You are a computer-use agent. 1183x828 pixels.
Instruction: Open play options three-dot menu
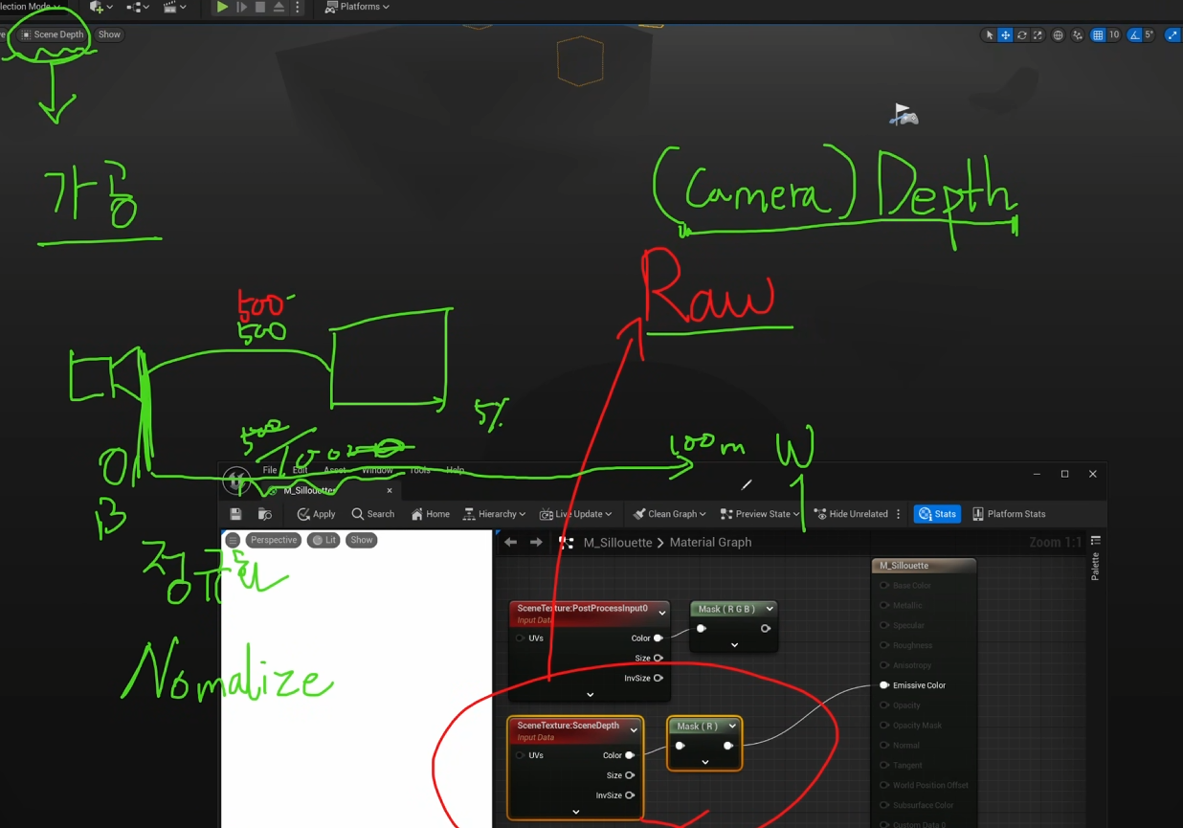click(x=298, y=7)
